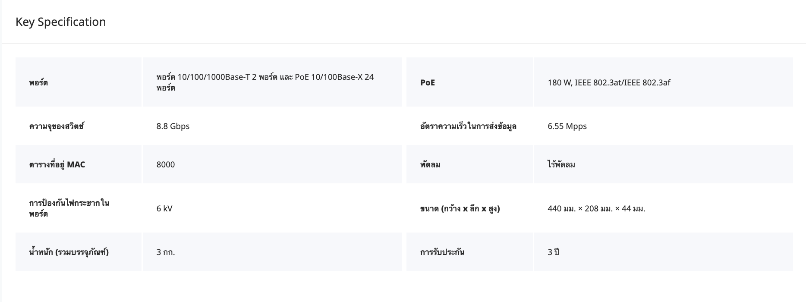Click the ความจุของสวิตช์ label
This screenshot has width=806, height=302.
point(57,126)
